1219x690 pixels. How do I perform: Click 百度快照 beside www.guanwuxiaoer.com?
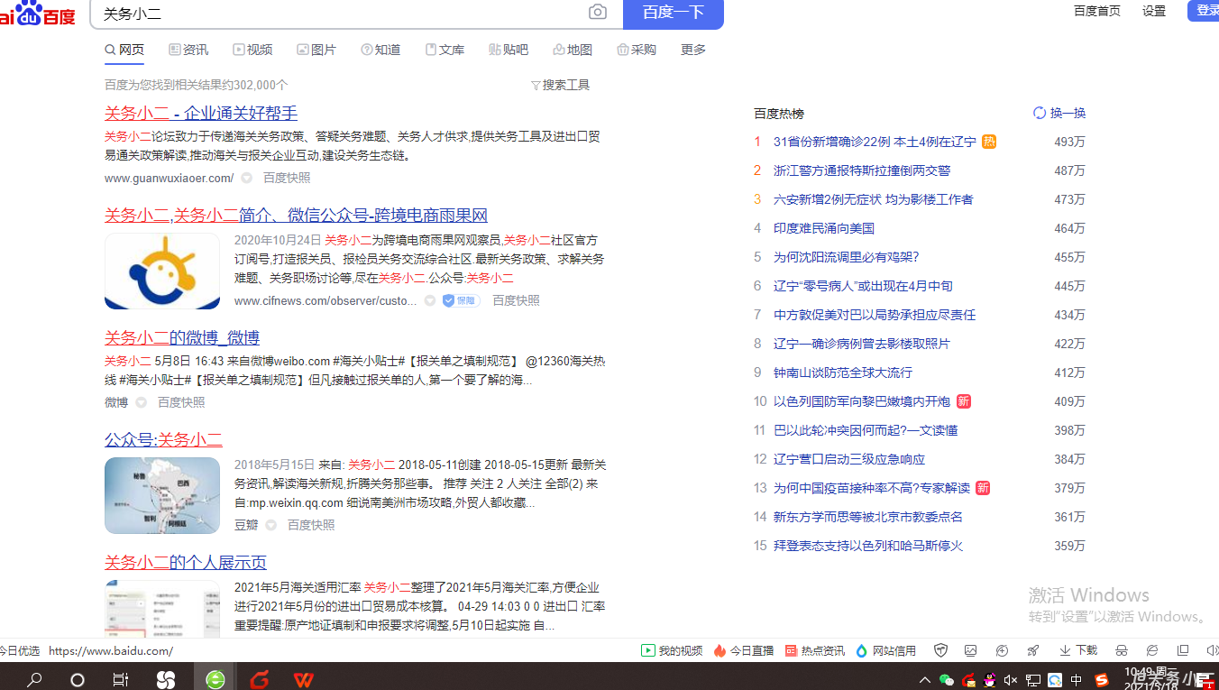point(287,178)
